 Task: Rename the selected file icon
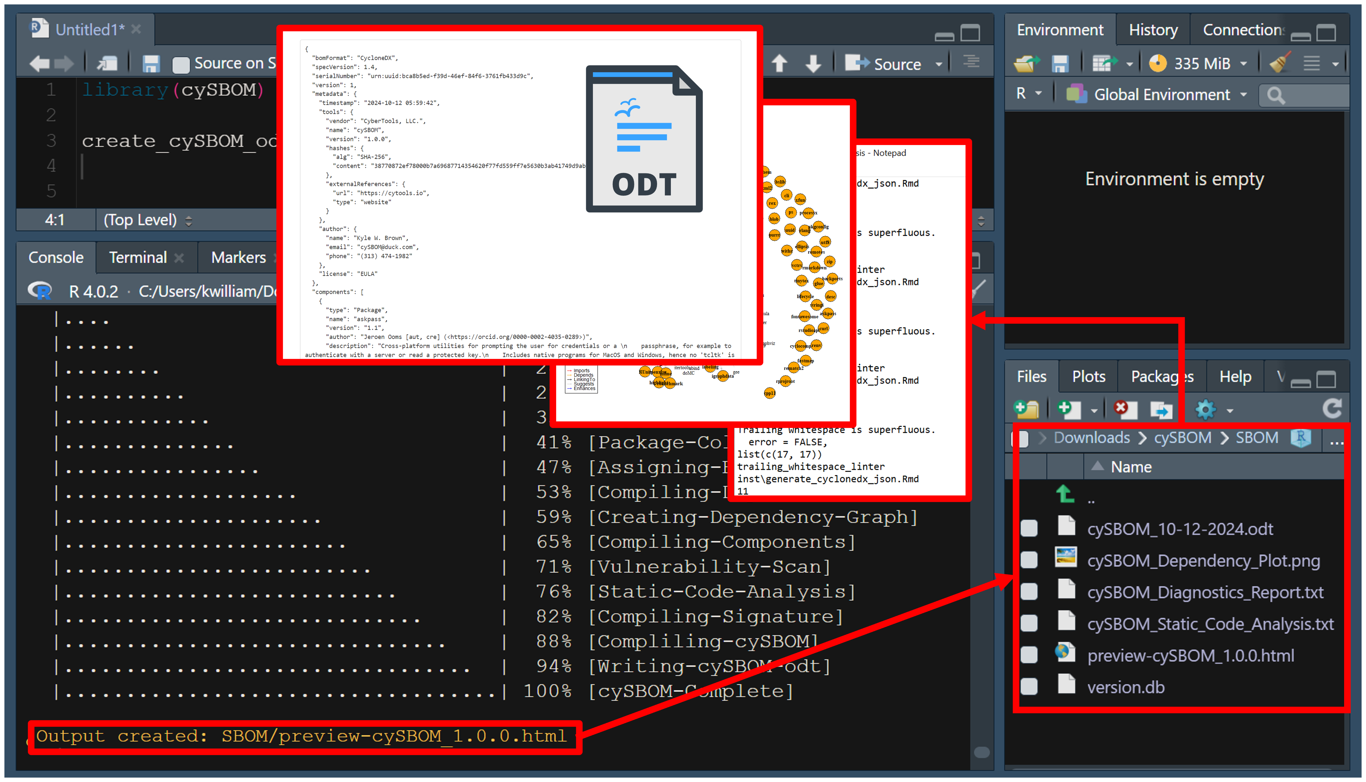coord(1161,410)
